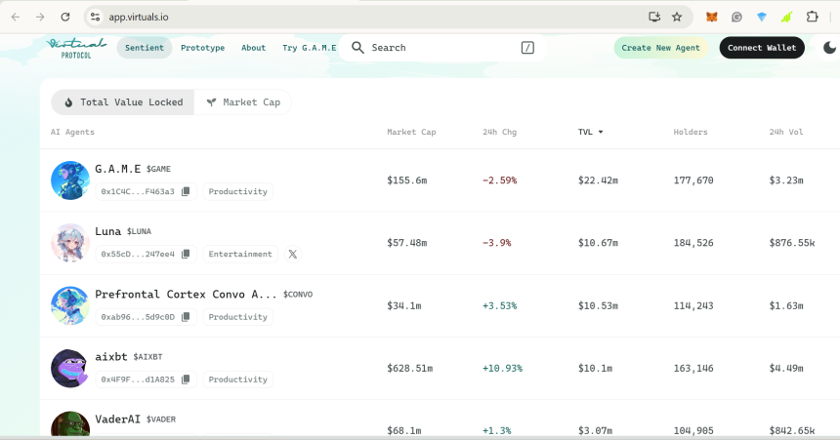Click Luna agent avatar
The width and height of the screenshot is (840, 440).
(70, 243)
